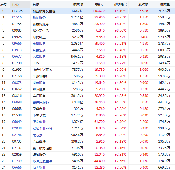Image resolution: width=175 pixels, height=170 pixels.
Task: Open stock code 09666 link
Action: 17,44
